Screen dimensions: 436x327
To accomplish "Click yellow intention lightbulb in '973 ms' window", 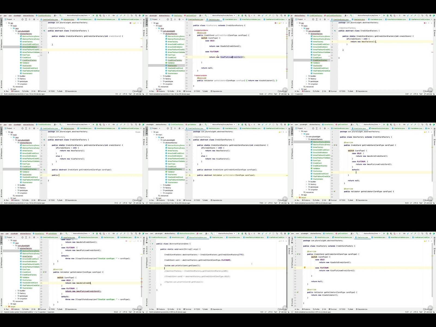I will click(305, 268).
